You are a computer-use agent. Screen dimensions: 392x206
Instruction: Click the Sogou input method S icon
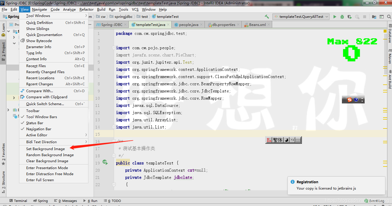pyautogui.click(x=349, y=100)
